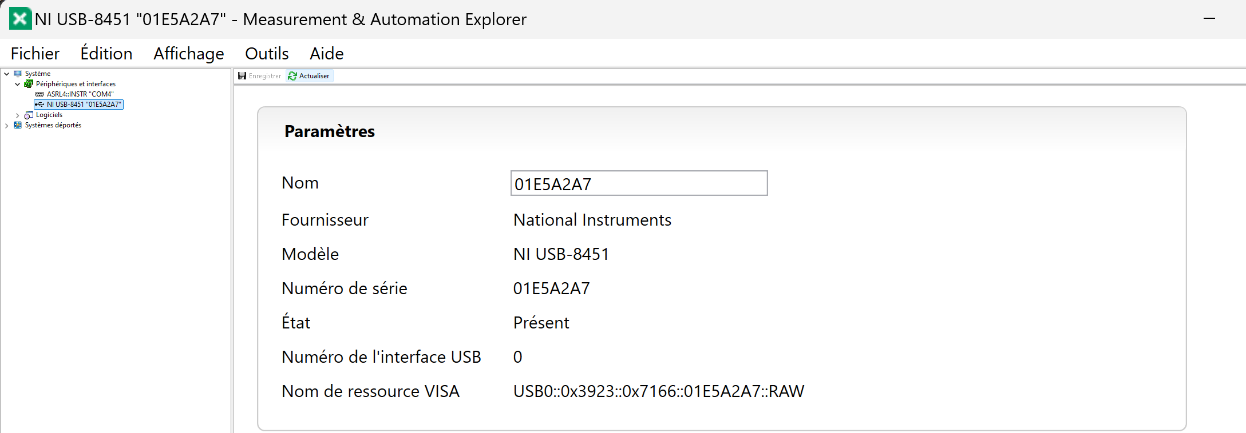1246x433 pixels.
Task: Select the Systèmes déportés tree item
Action: click(53, 125)
